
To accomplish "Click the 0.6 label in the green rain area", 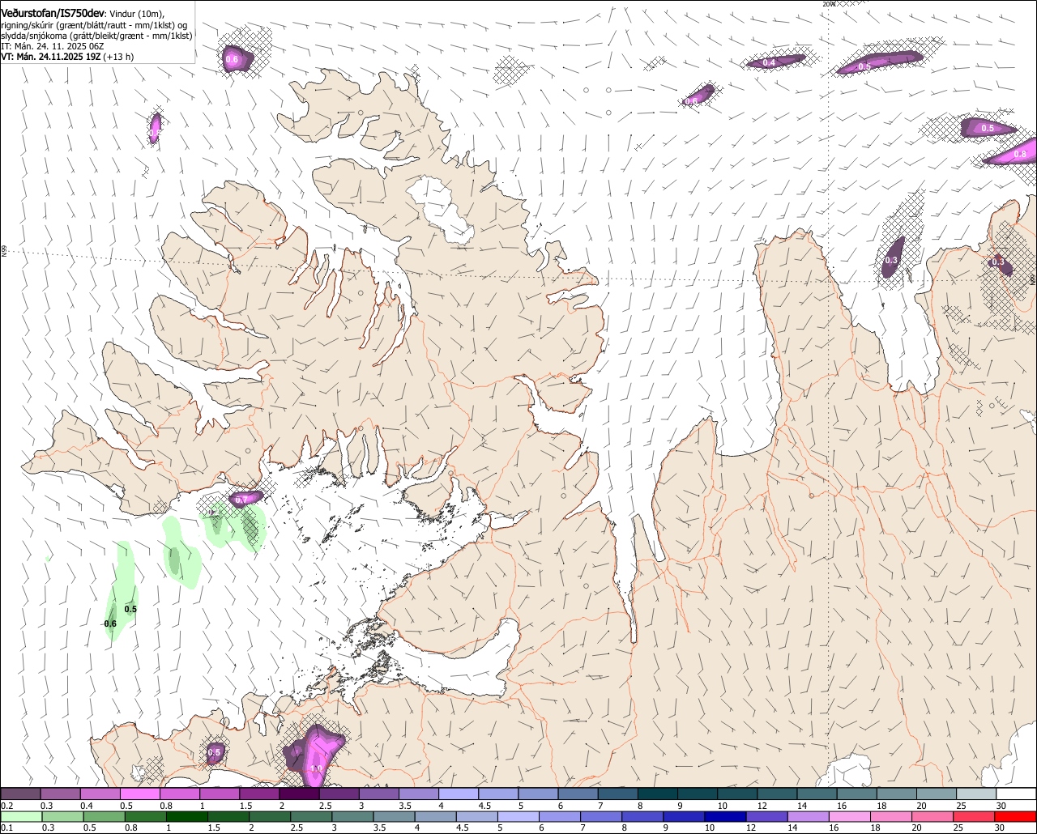I will tap(111, 623).
